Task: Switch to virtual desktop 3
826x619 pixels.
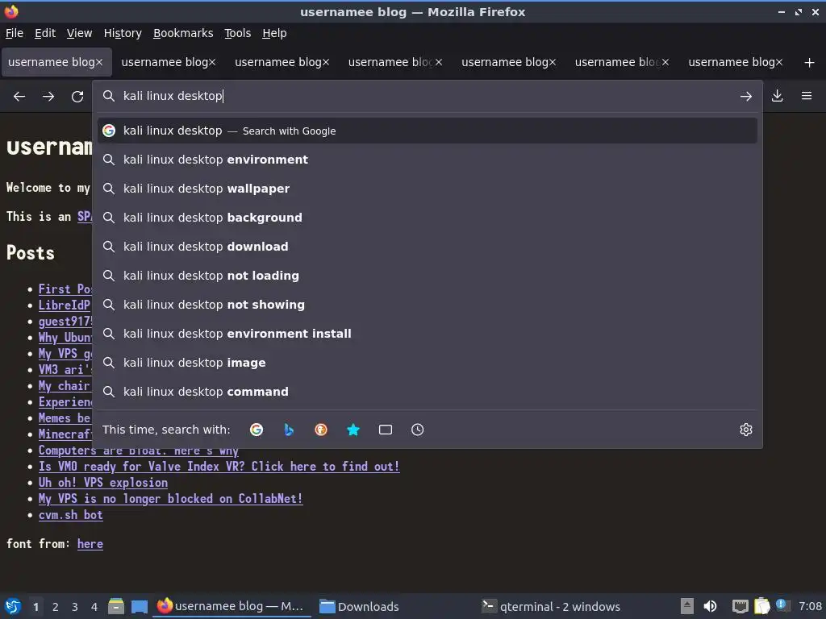Action: [x=75, y=607]
